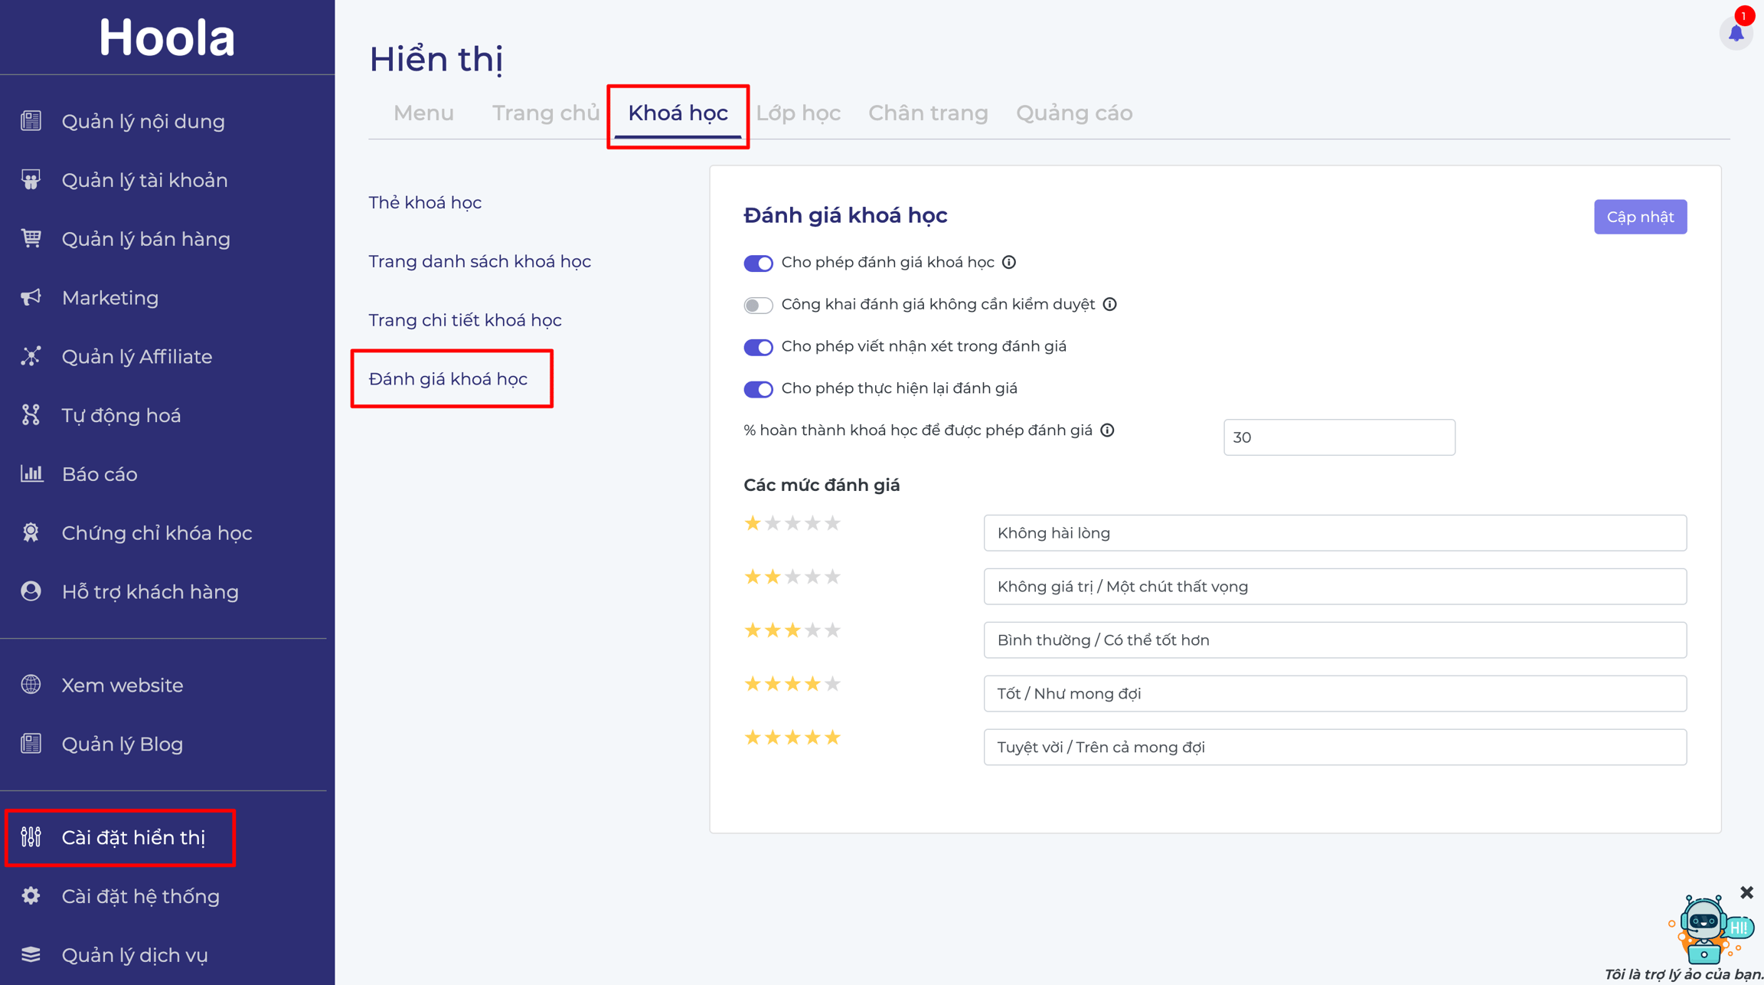The height and width of the screenshot is (985, 1764).
Task: Enable Công khai đánh giá không cần kiểm duyệt
Action: click(758, 305)
